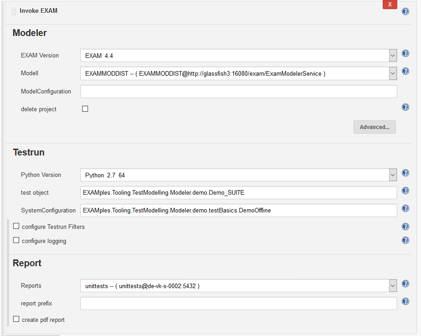Open help for Reports field
The height and width of the screenshot is (336, 421).
point(405,284)
